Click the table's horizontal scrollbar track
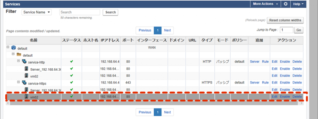Image resolution: width=318 pixels, height=119 pixels. 155,103
